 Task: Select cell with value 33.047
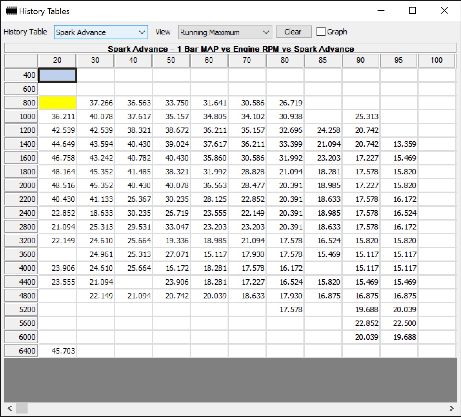[171, 227]
